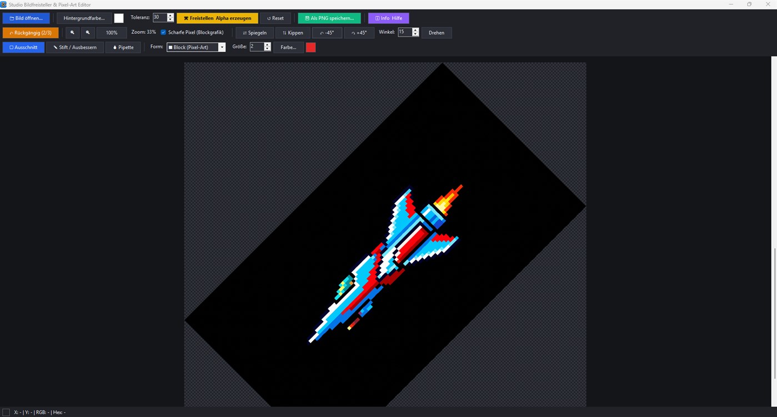
Task: Click the red brush color swatch
Action: (310, 47)
